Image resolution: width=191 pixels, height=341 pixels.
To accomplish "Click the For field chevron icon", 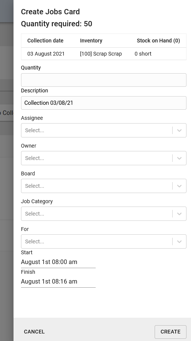I will point(179,241).
